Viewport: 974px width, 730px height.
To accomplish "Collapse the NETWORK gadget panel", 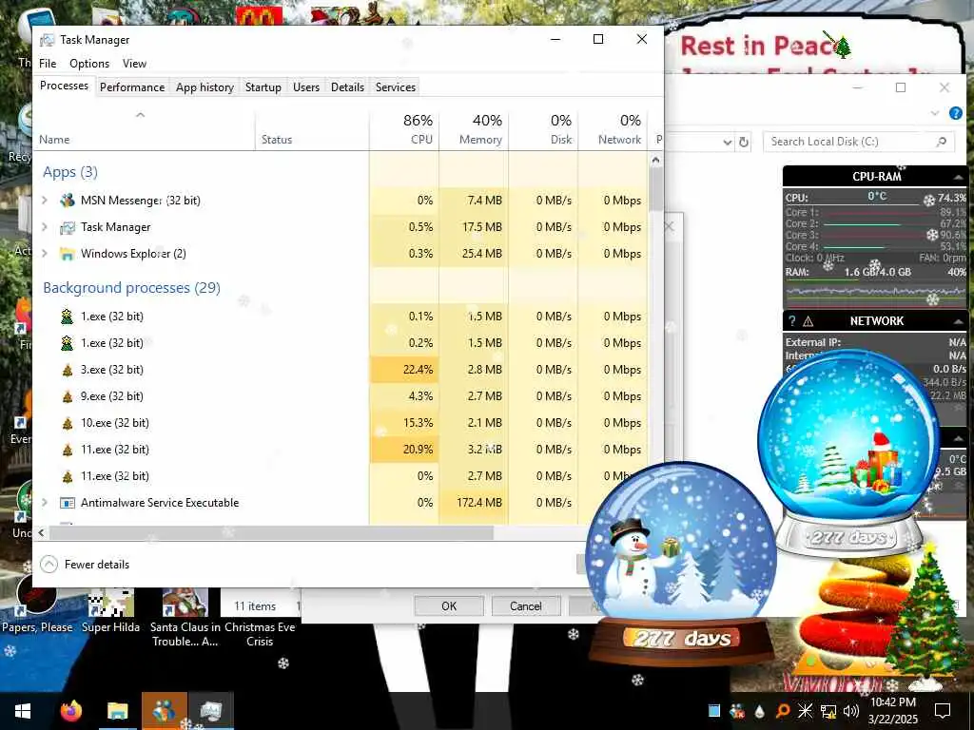I will pyautogui.click(x=958, y=321).
